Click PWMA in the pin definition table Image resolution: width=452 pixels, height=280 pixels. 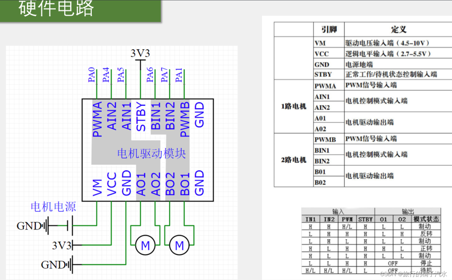tap(325, 86)
